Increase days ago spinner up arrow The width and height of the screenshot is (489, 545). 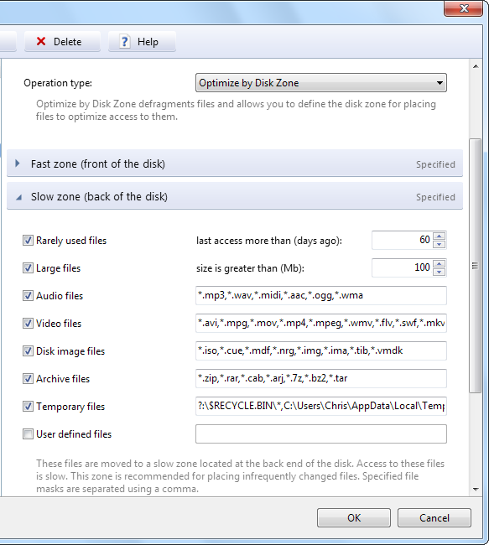click(x=440, y=236)
